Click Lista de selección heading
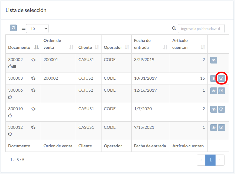The height and width of the screenshot is (174, 235). (26, 10)
